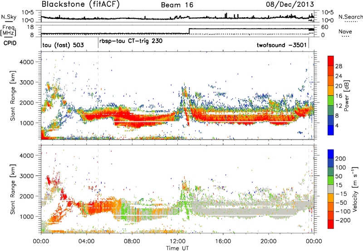Click the 'tau (fast) 503' CPID entry
Screen dimensions: 363x251
click(63, 45)
